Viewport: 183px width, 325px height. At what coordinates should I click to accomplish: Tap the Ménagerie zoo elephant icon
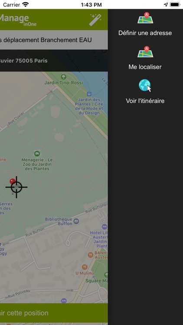pyautogui.click(x=37, y=154)
